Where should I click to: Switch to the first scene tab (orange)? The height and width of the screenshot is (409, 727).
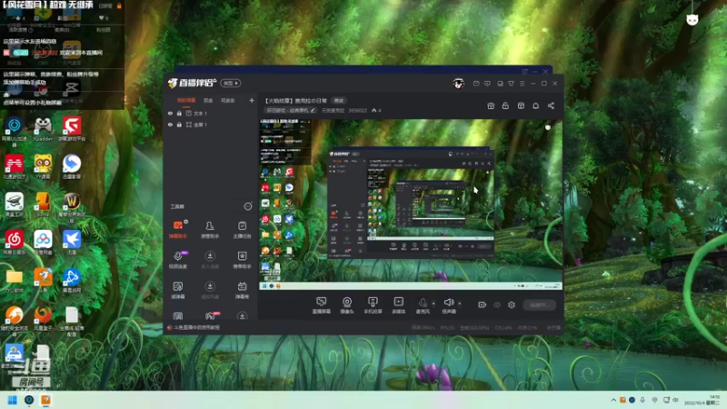tap(186, 101)
